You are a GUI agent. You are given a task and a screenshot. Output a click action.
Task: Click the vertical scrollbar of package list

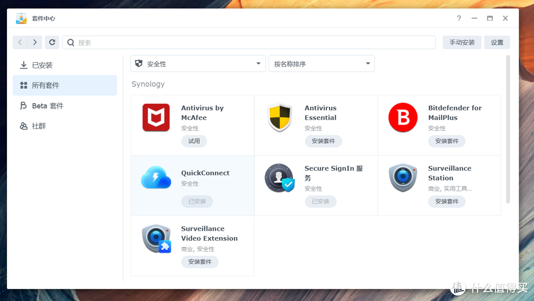pyautogui.click(x=508, y=129)
